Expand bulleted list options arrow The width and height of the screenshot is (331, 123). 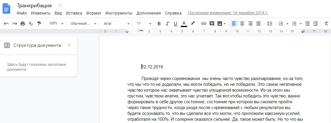click(300, 24)
